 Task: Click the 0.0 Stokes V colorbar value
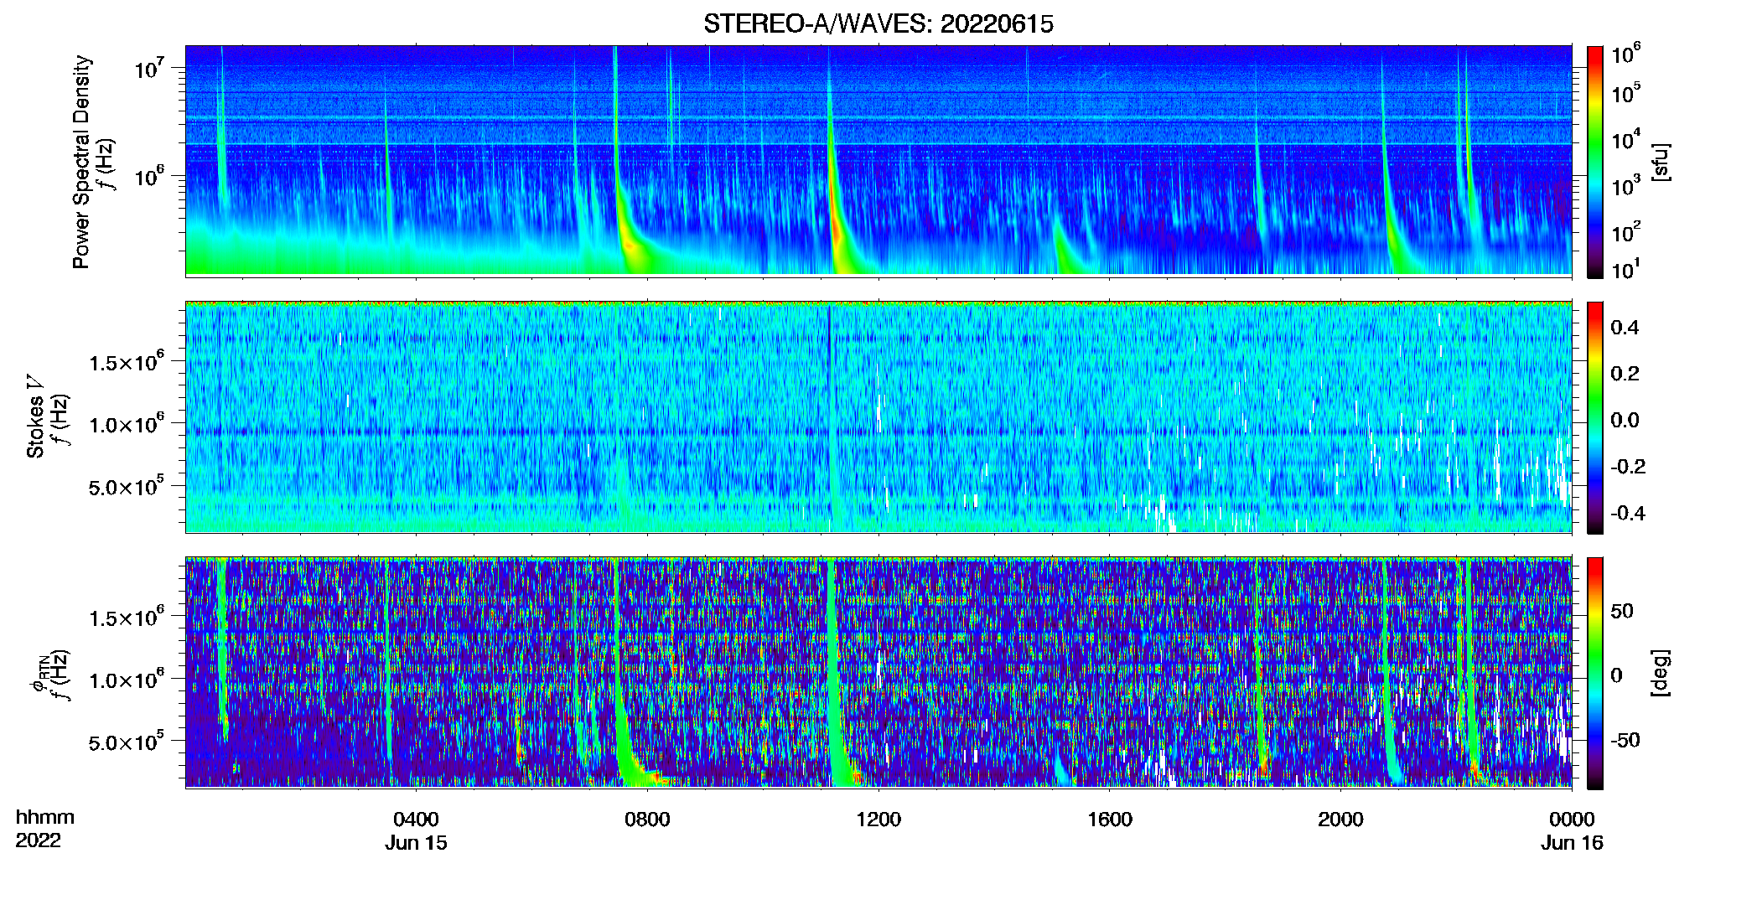[x=1625, y=420]
